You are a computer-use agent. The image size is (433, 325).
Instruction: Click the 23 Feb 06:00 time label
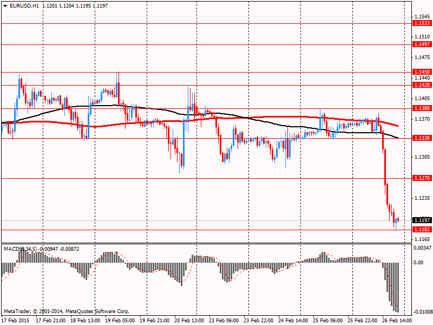click(x=224, y=321)
